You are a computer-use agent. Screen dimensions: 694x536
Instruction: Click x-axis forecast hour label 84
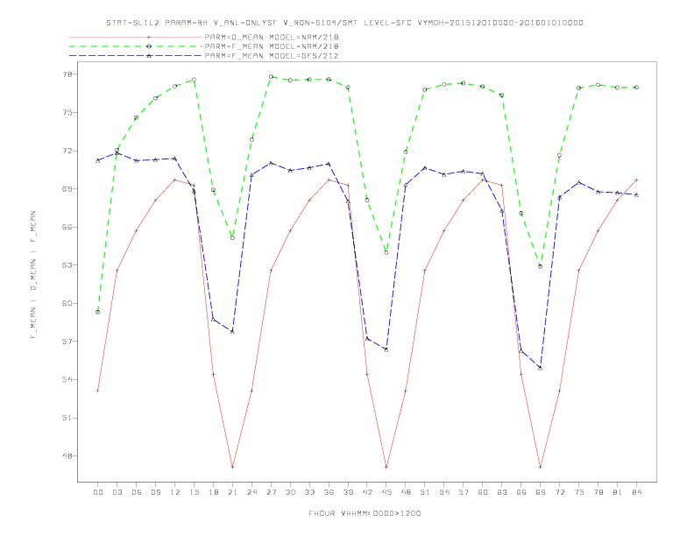637,492
